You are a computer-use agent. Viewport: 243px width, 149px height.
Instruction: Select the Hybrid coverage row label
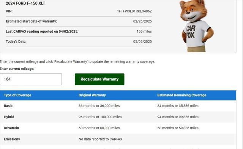(9, 117)
